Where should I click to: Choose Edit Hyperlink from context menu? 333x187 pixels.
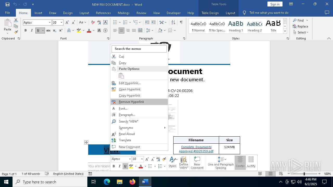[139, 83]
